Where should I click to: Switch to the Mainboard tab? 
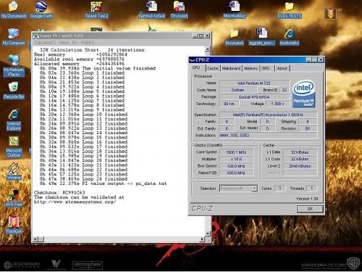[x=231, y=68]
